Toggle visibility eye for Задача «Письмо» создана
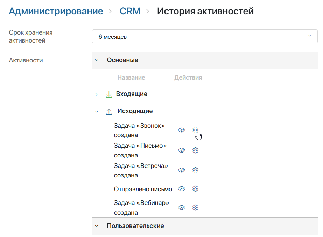This screenshot has width=323, height=237. [x=182, y=150]
